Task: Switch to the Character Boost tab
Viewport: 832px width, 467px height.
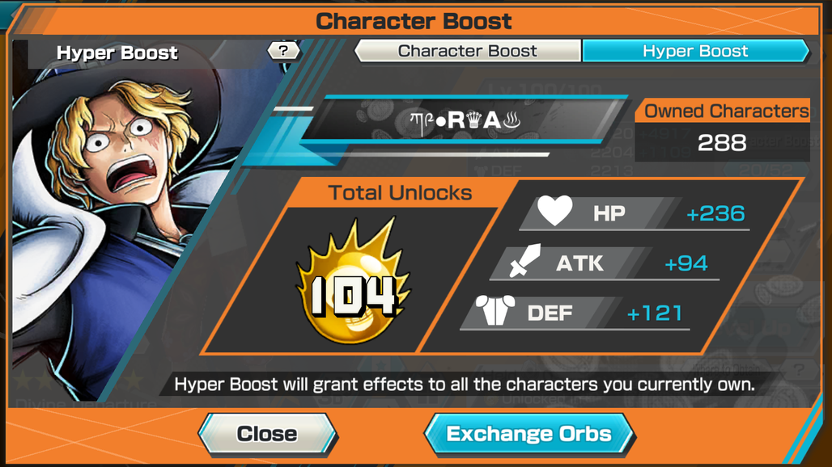Action: click(468, 51)
